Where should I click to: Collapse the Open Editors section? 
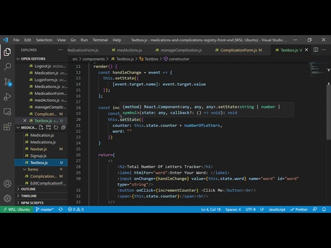pyautogui.click(x=41, y=59)
